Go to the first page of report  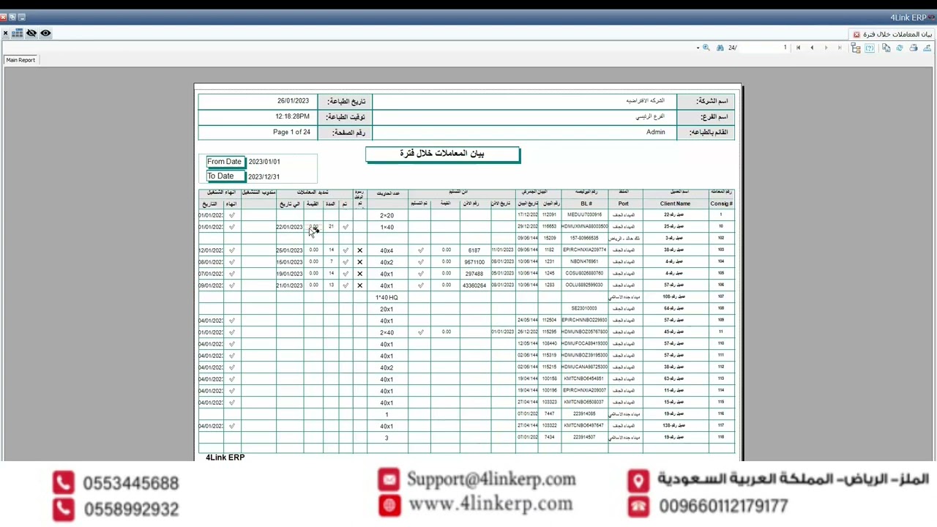click(798, 48)
